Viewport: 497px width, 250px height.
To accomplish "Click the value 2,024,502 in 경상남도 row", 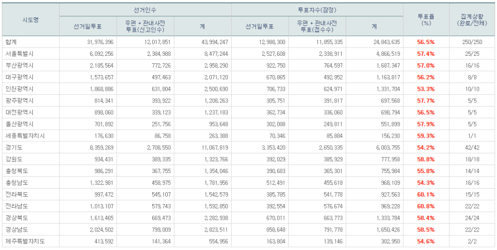I will (x=101, y=230).
